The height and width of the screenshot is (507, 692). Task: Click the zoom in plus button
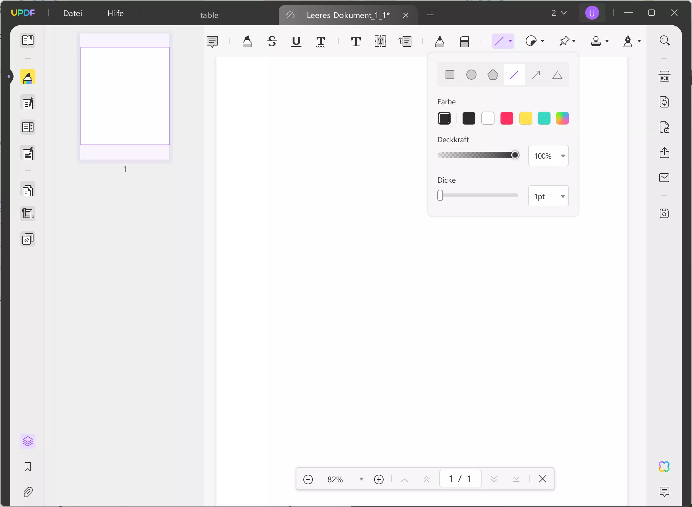coord(379,479)
